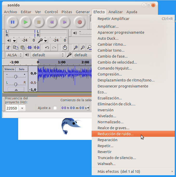Choose Amplificar from the Efecto menu
Viewport: 176px width, 177px height.
tap(133, 26)
